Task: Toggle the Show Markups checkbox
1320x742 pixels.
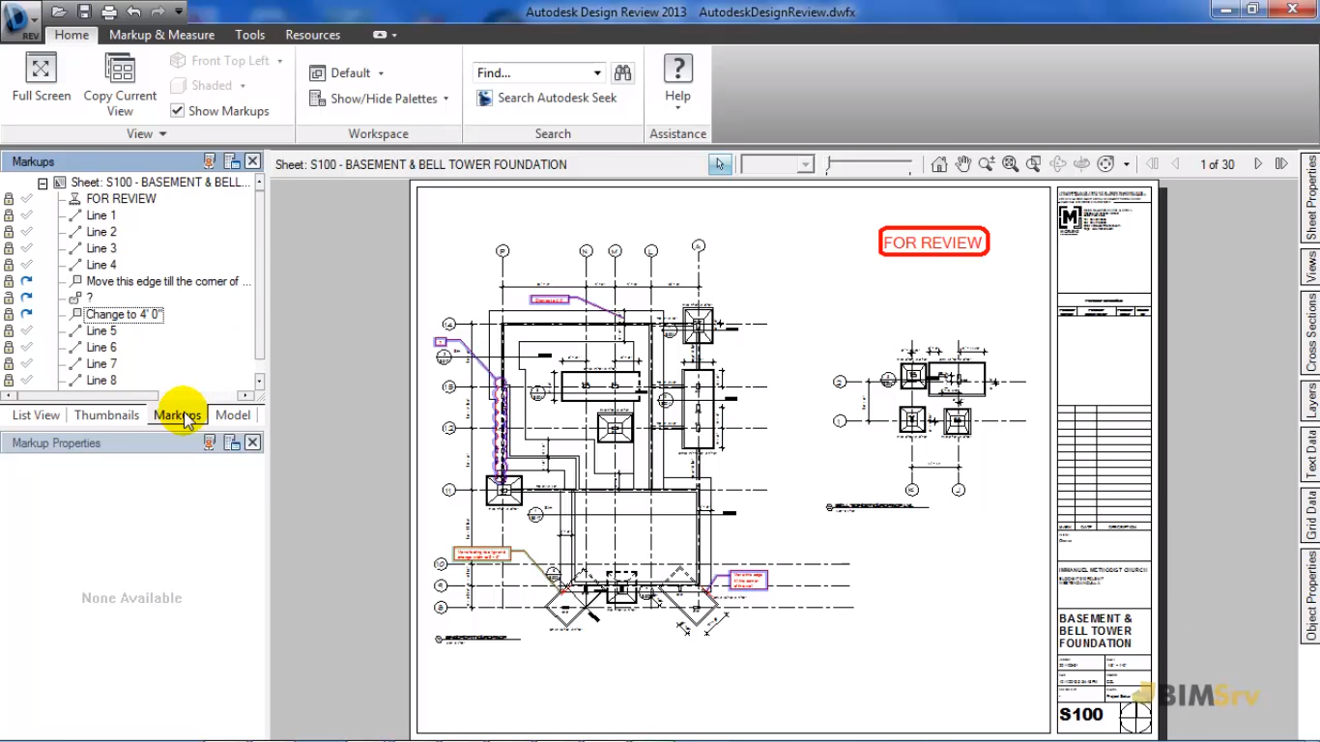Action: tap(177, 110)
